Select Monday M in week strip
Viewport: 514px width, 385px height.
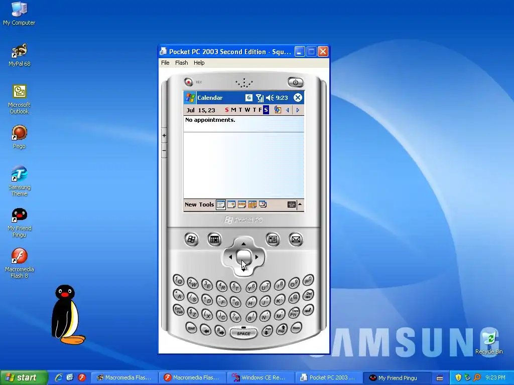point(233,110)
